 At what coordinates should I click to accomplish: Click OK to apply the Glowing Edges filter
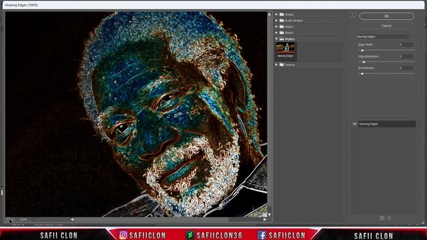(x=386, y=16)
